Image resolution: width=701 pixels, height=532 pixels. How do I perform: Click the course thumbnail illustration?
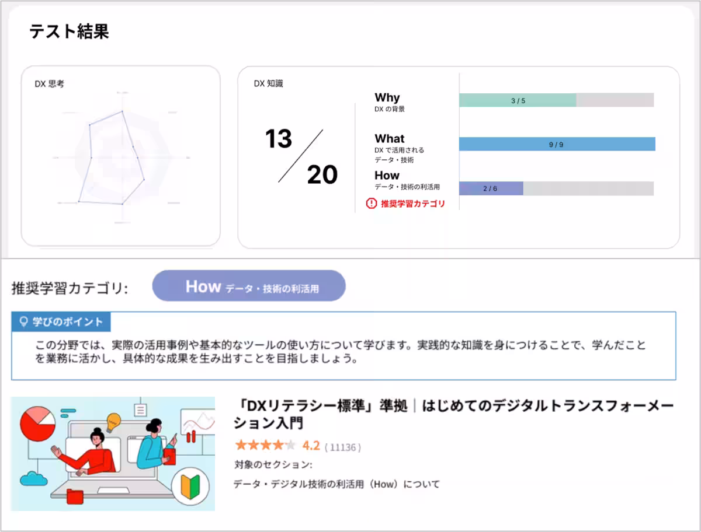point(113,453)
